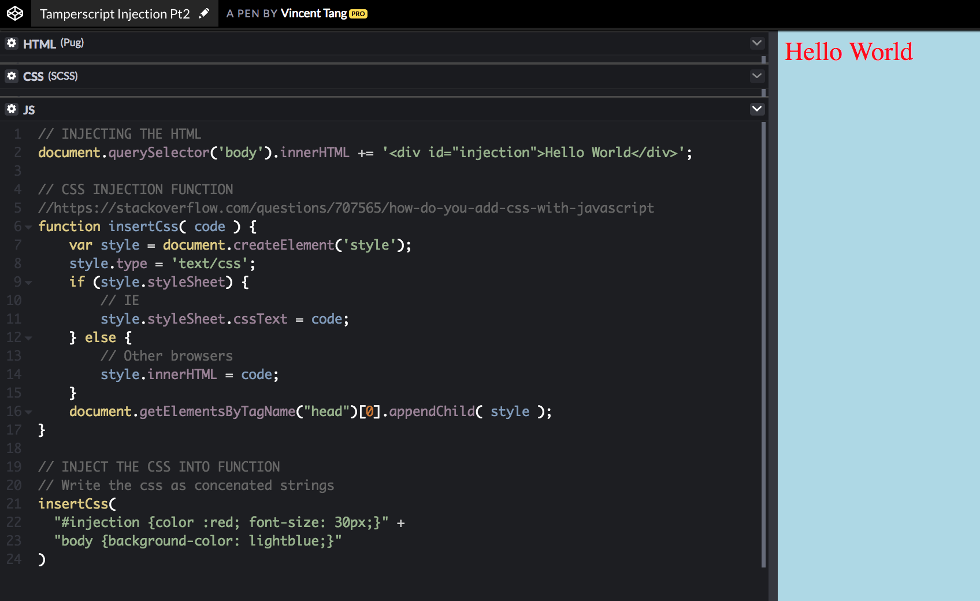Click line number 19 in the gutter
The image size is (980, 601).
(x=14, y=467)
